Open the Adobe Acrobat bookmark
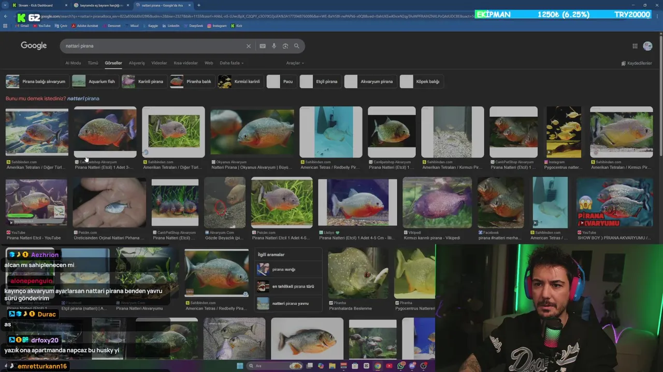 [84, 26]
